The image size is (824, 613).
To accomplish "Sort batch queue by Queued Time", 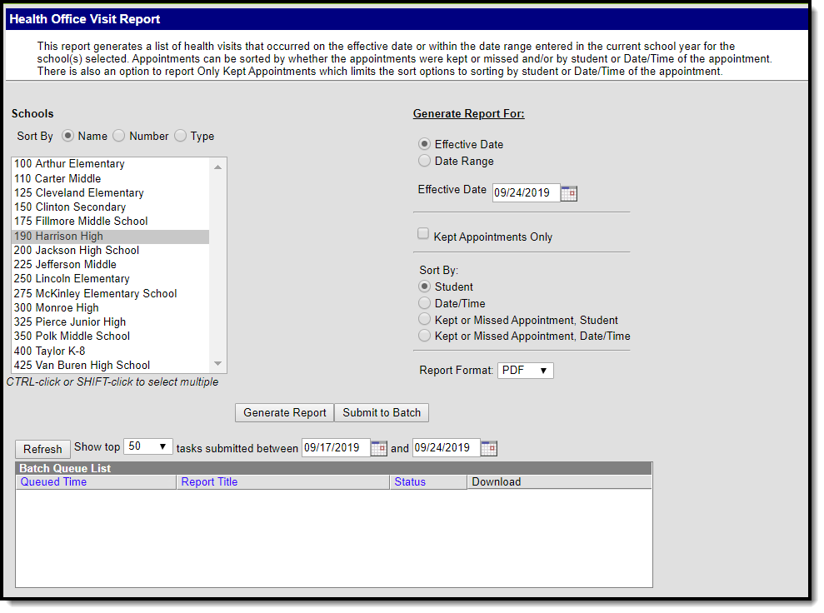I will click(53, 481).
